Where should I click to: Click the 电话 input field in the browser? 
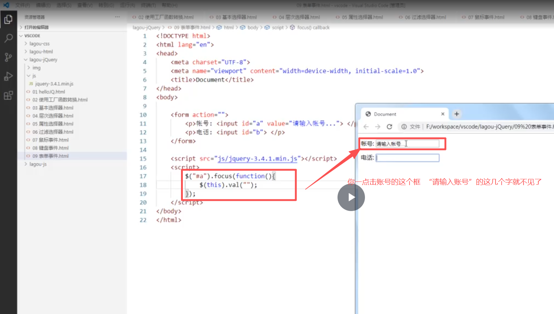(407, 157)
